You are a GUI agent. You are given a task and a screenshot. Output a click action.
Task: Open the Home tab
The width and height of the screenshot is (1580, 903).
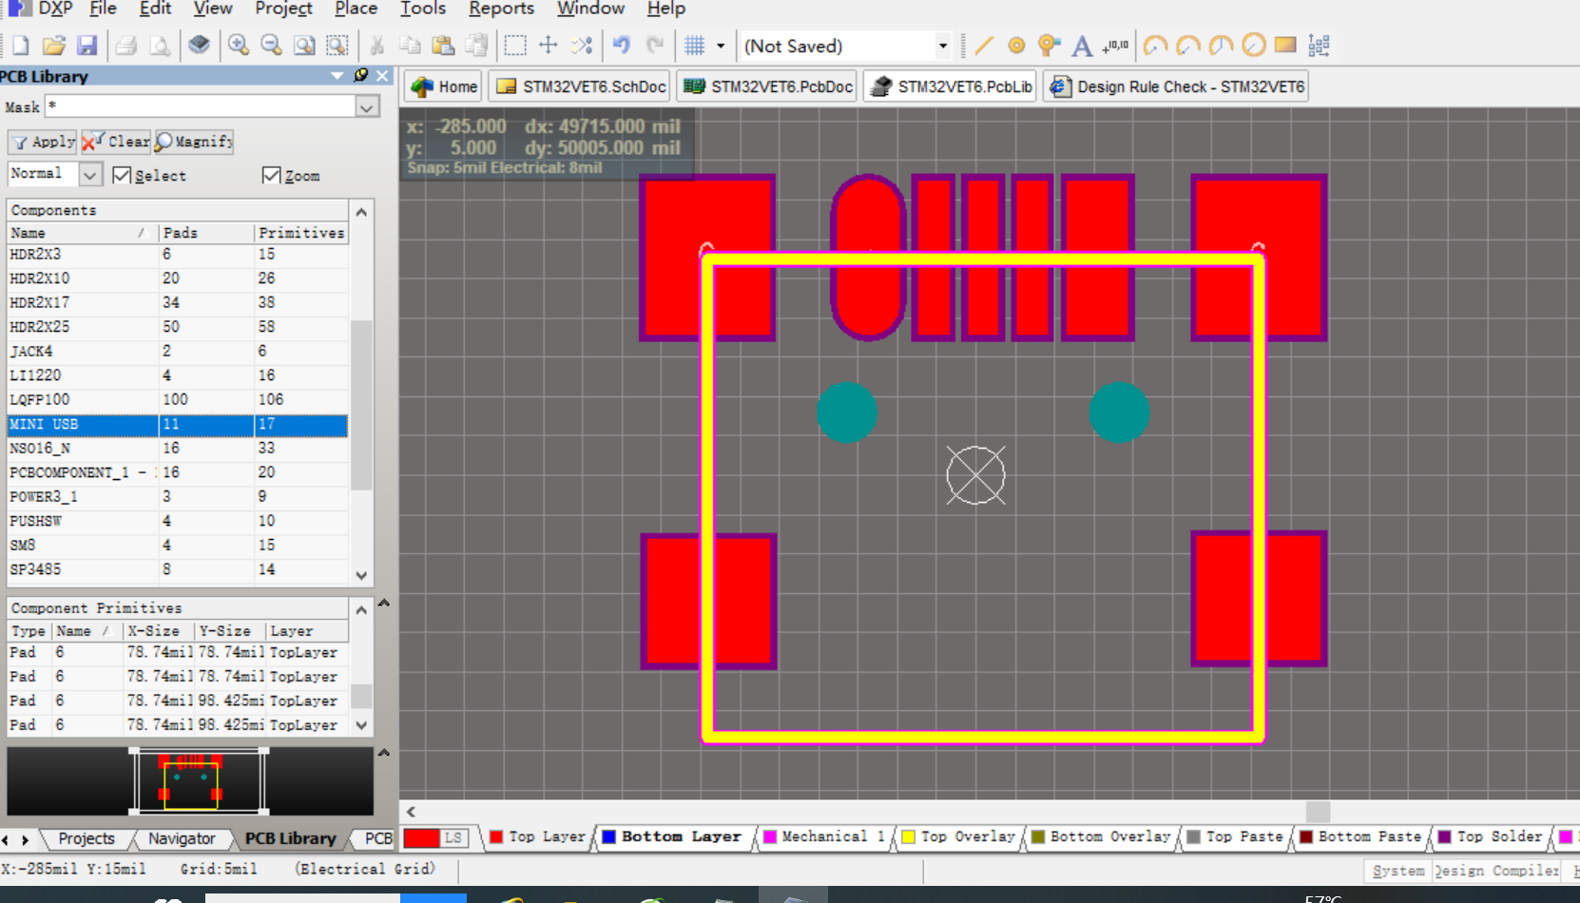click(444, 86)
